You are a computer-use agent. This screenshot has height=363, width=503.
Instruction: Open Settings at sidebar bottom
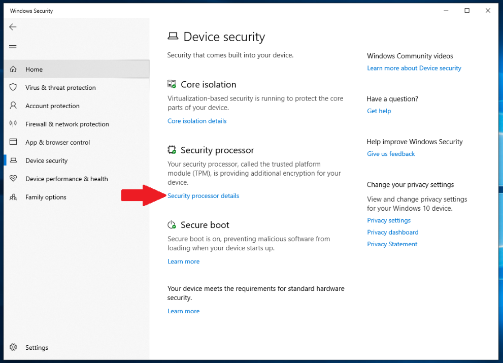coord(76,348)
